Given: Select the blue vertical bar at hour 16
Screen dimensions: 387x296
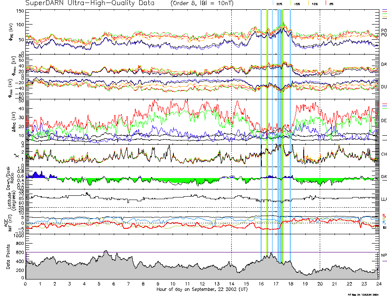Looking at the screenshot, I should pos(261,127).
